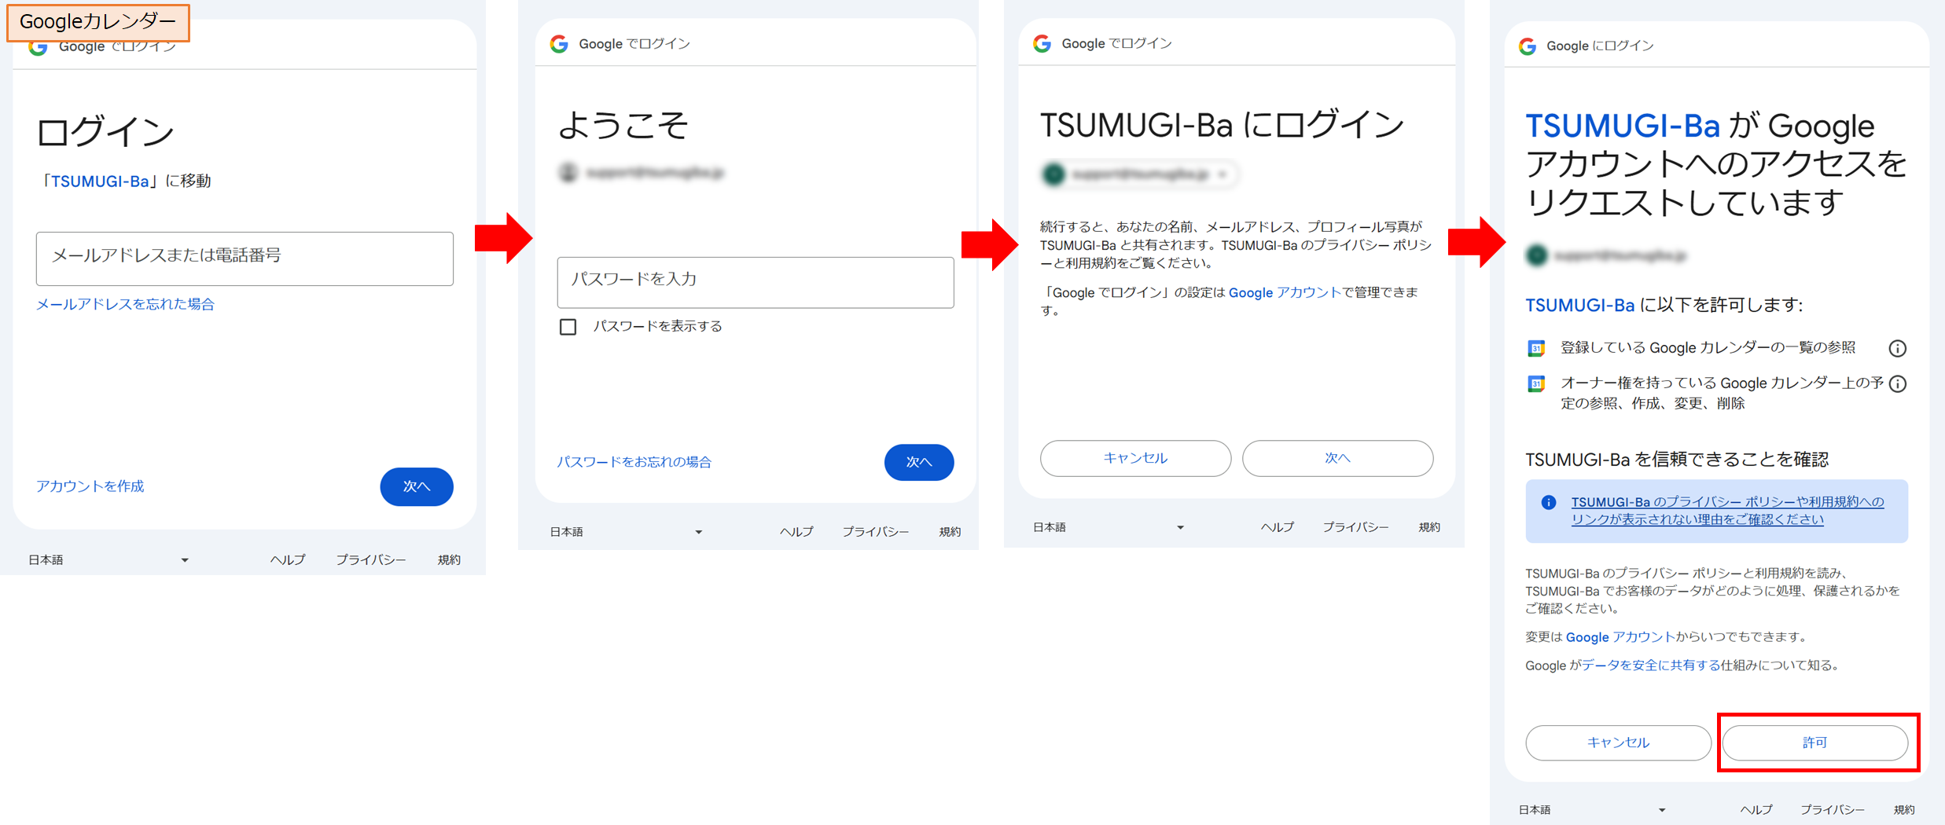Open TSUMUGI-Ba link in the access request heading
This screenshot has height=825, width=1945.
(x=1623, y=126)
